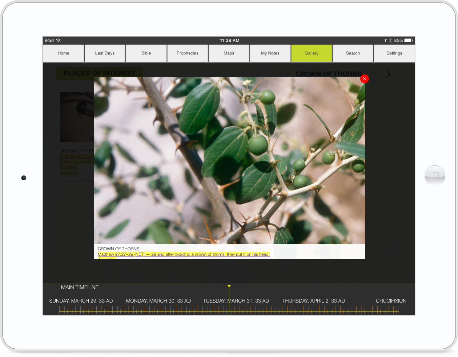
Task: Open the Home tab
Action: point(63,53)
